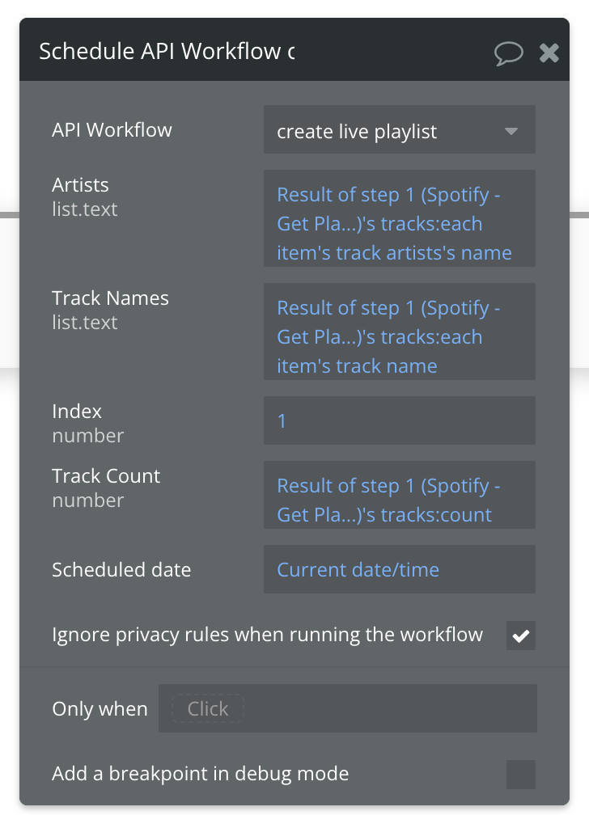Viewport: 589px width, 828px height.
Task: Select the Index number field
Action: tap(400, 420)
